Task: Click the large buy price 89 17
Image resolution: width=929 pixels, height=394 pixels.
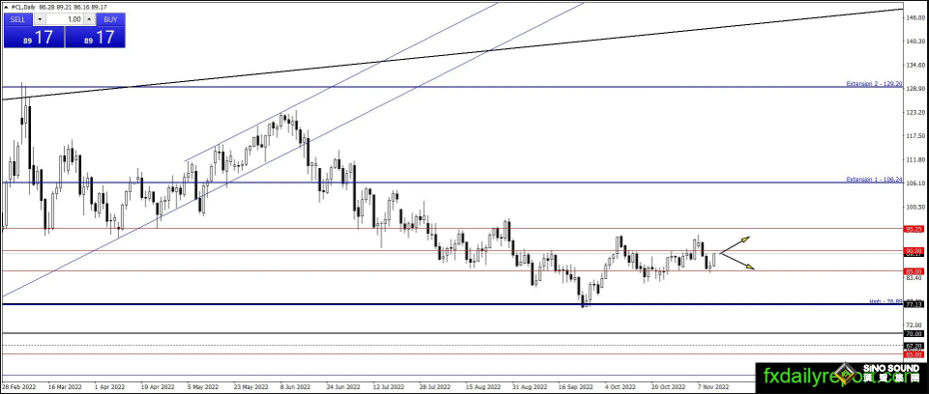Action: [96, 38]
